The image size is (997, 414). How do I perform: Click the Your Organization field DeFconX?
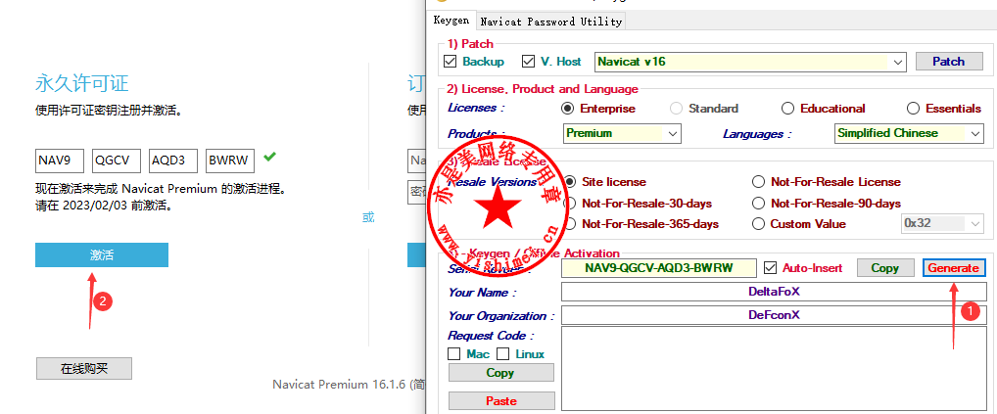[x=774, y=315]
